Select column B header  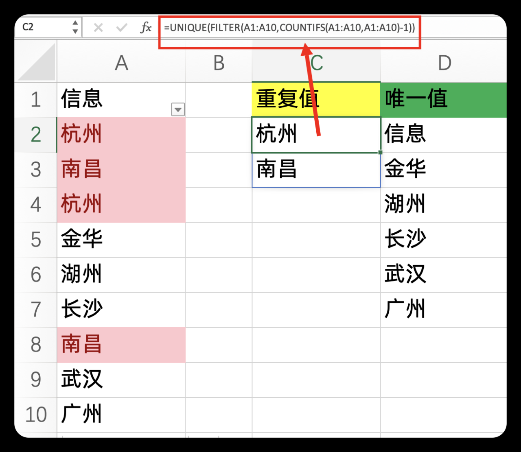(219, 63)
